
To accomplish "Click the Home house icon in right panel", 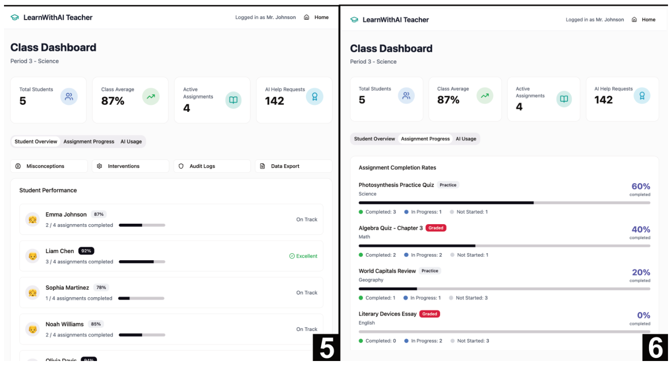I will [634, 20].
